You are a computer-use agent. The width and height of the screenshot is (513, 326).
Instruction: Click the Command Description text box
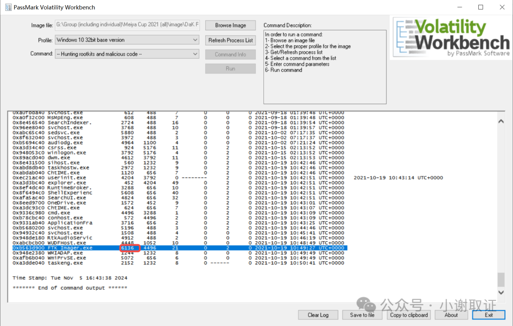(x=325, y=67)
